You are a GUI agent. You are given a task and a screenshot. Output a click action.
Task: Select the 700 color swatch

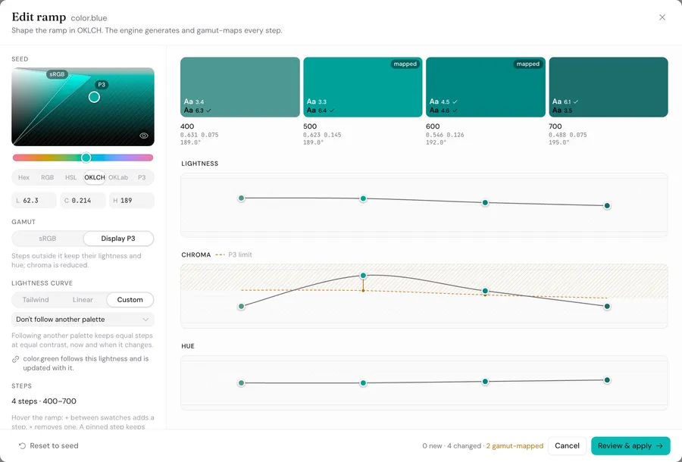pyautogui.click(x=608, y=87)
